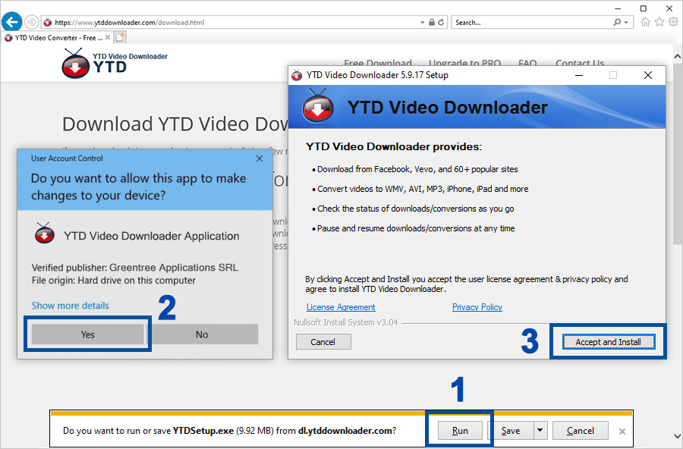Screen dimensions: 683x449
Task: Click Cancel in the YTD Setup window
Action: (323, 342)
